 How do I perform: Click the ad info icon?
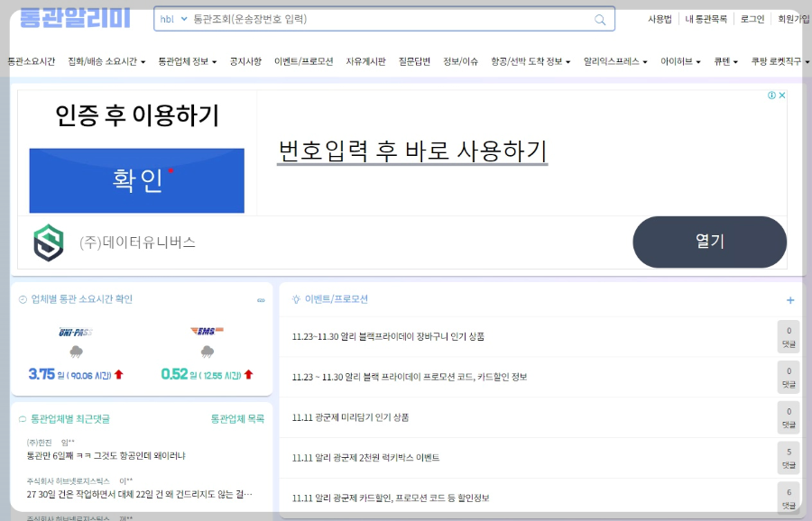[771, 96]
